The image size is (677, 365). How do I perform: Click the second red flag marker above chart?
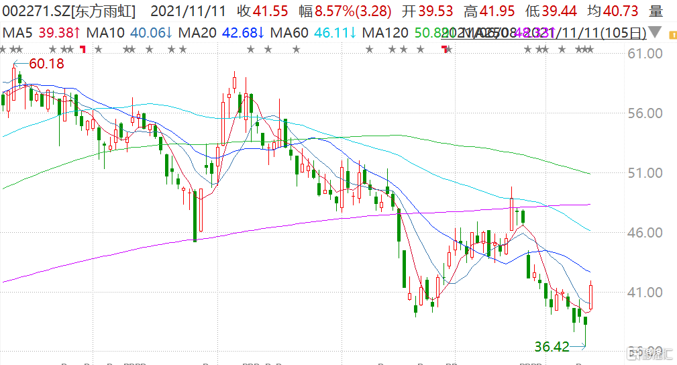[x=445, y=50]
